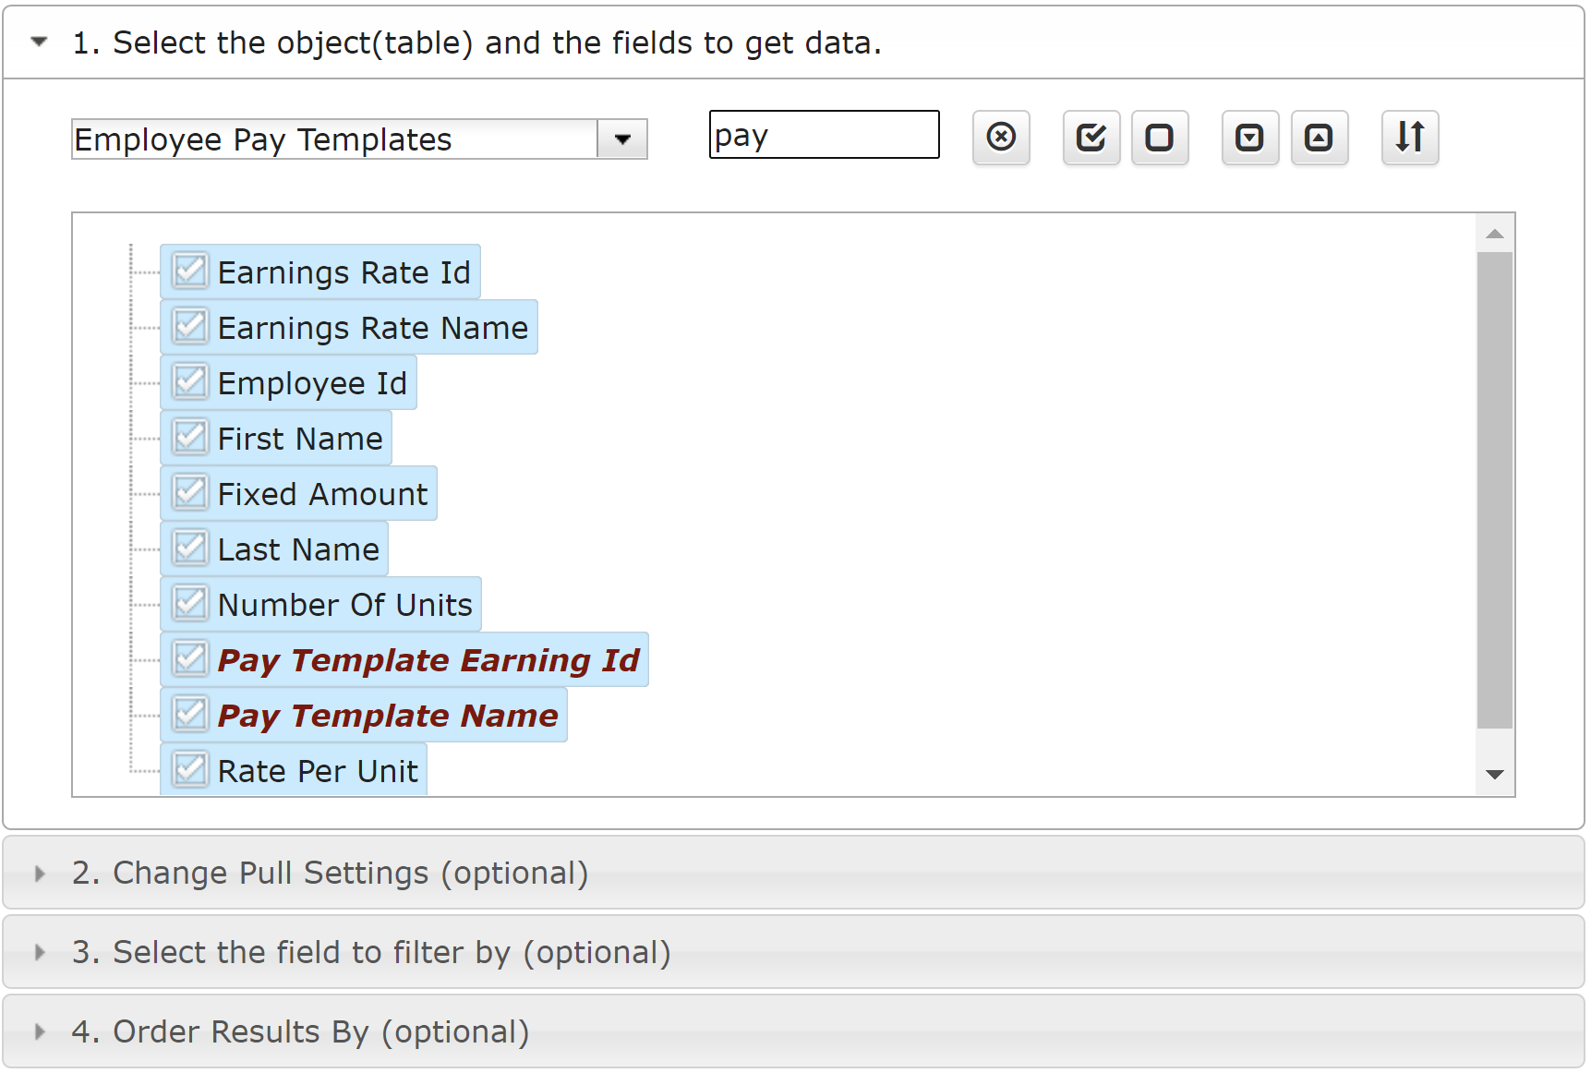Uncheck the Earnings Rate Id checkbox
1591x1073 pixels.
(190, 271)
